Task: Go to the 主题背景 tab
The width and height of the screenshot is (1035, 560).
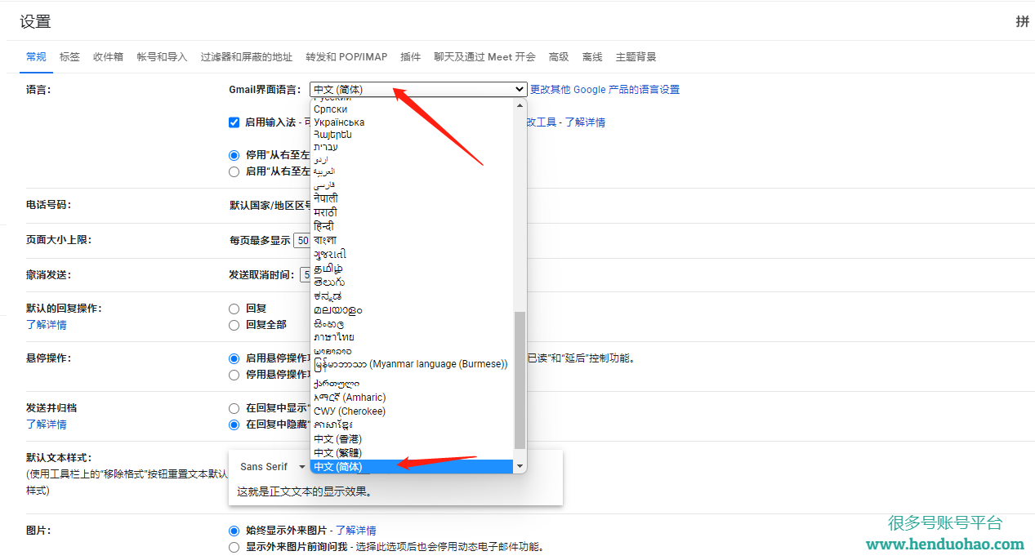Action: pyautogui.click(x=636, y=57)
